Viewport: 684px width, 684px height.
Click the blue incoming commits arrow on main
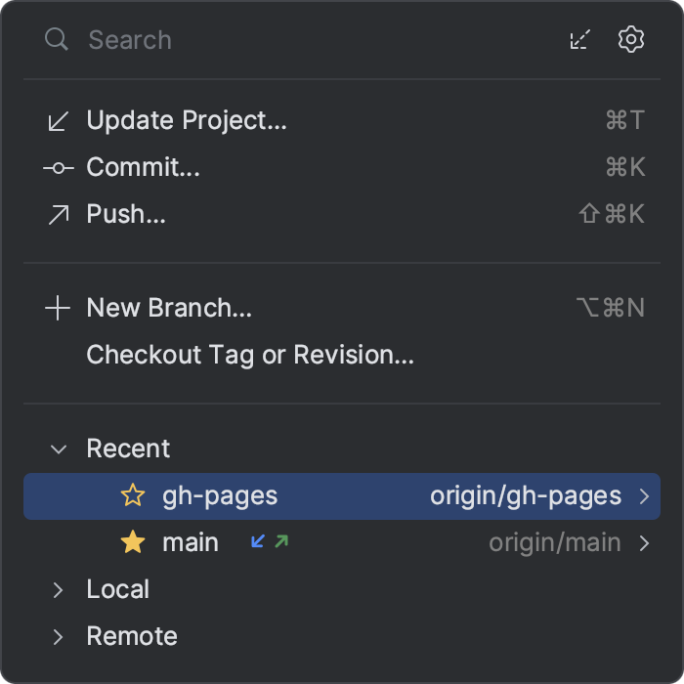(x=258, y=541)
